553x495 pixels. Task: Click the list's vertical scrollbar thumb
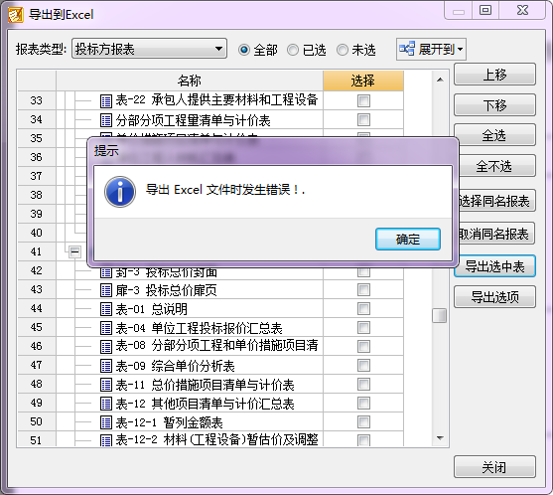[x=440, y=316]
